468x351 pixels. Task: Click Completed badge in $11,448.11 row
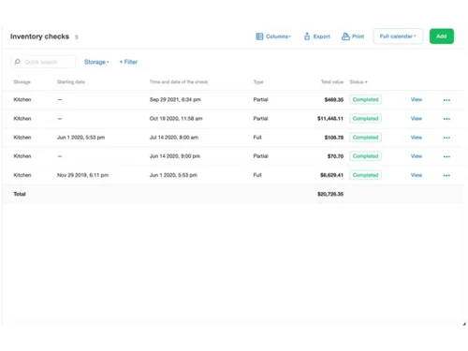pos(365,119)
